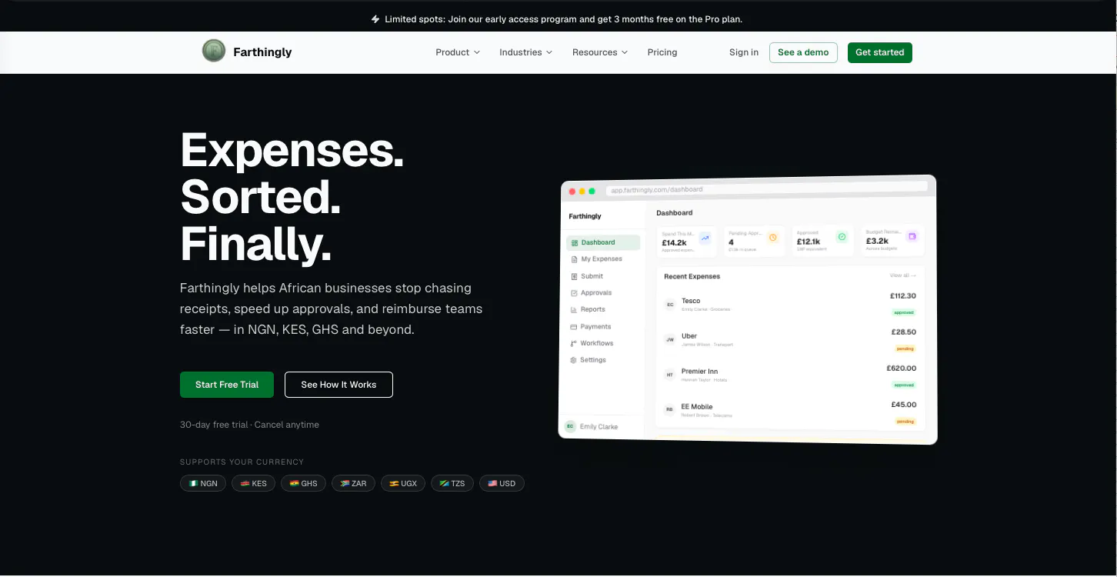Click the Uber expense name
The image size is (1117, 577).
coord(689,336)
